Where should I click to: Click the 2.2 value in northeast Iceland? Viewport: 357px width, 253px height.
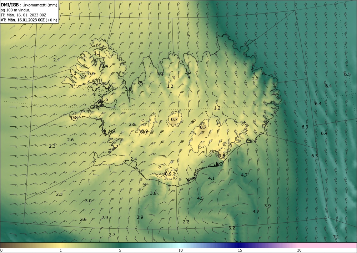click(x=255, y=79)
